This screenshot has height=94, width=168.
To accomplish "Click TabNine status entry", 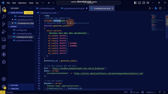I will click(151, 92).
